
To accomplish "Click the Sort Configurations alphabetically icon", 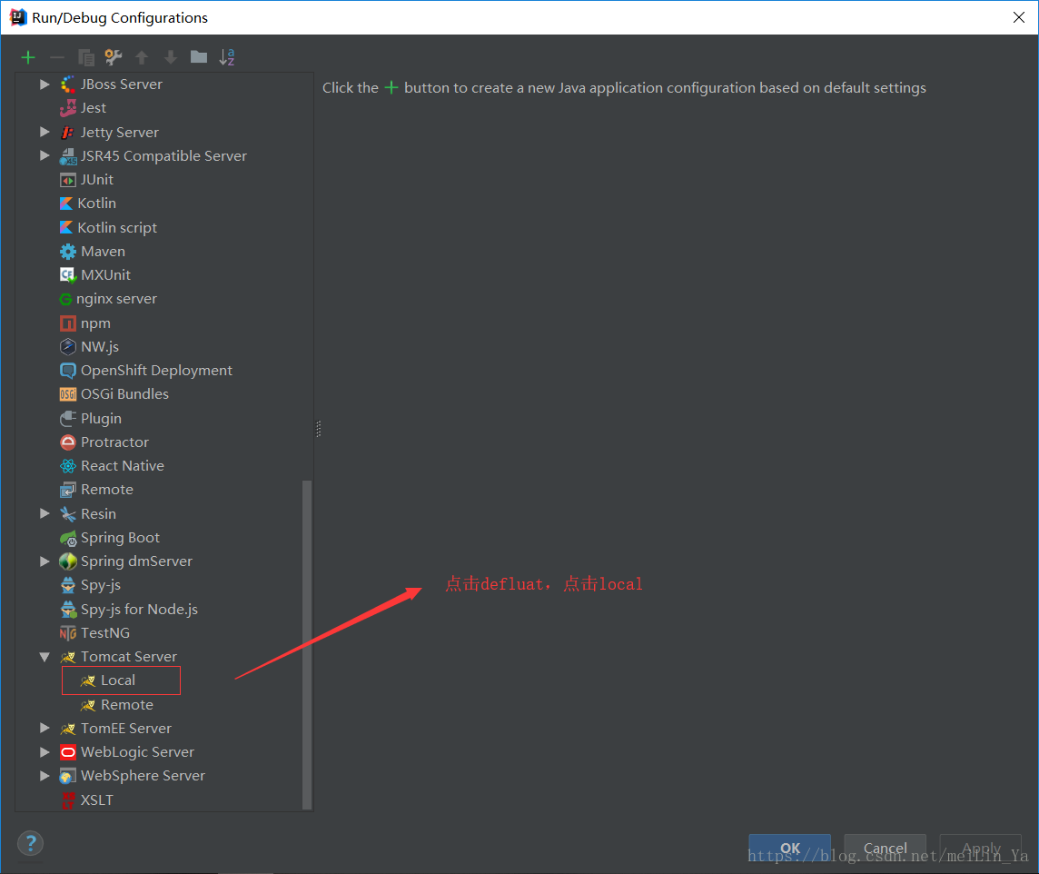I will pyautogui.click(x=227, y=57).
